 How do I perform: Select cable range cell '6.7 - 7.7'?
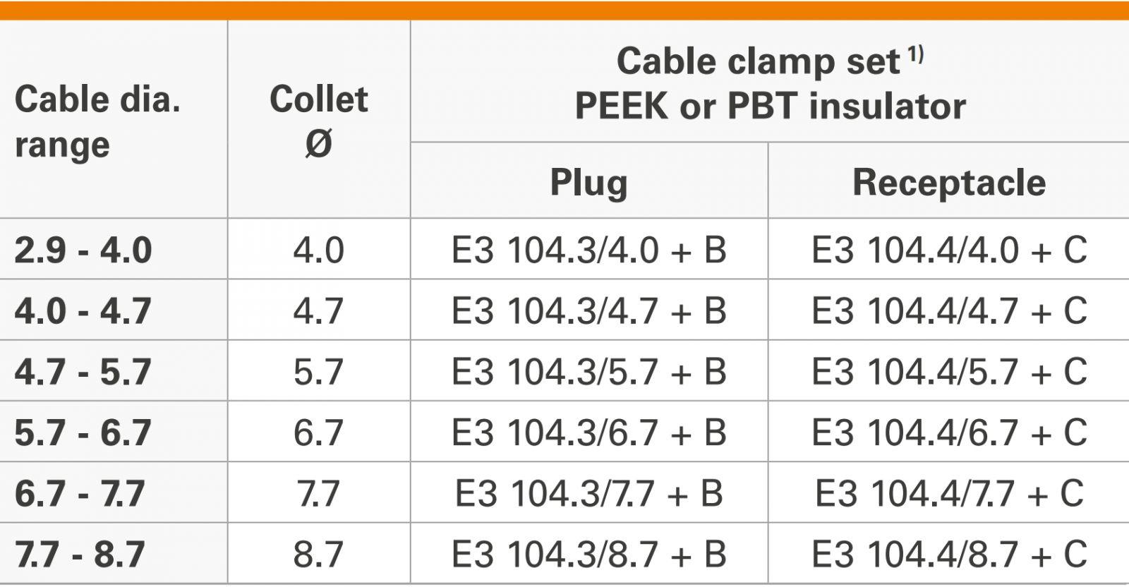point(80,493)
